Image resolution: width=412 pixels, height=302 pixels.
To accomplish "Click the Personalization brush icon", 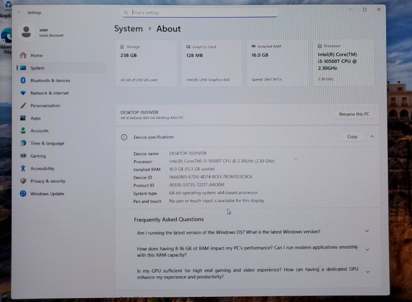I will click(x=23, y=105).
